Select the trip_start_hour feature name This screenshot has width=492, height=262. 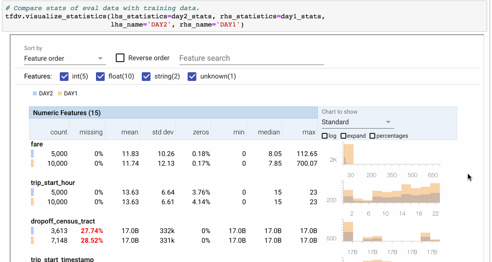53,183
